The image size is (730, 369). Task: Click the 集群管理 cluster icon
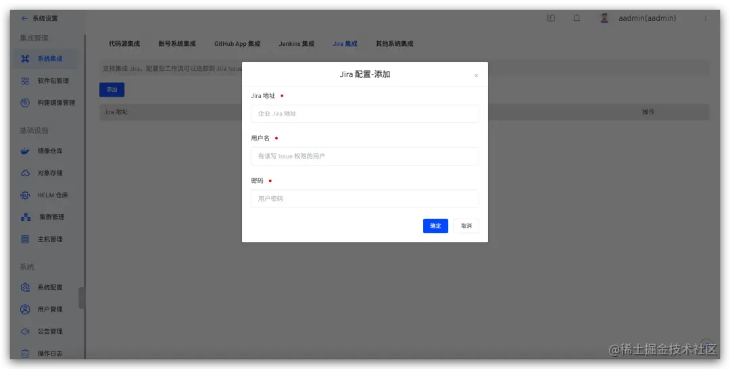click(x=26, y=218)
